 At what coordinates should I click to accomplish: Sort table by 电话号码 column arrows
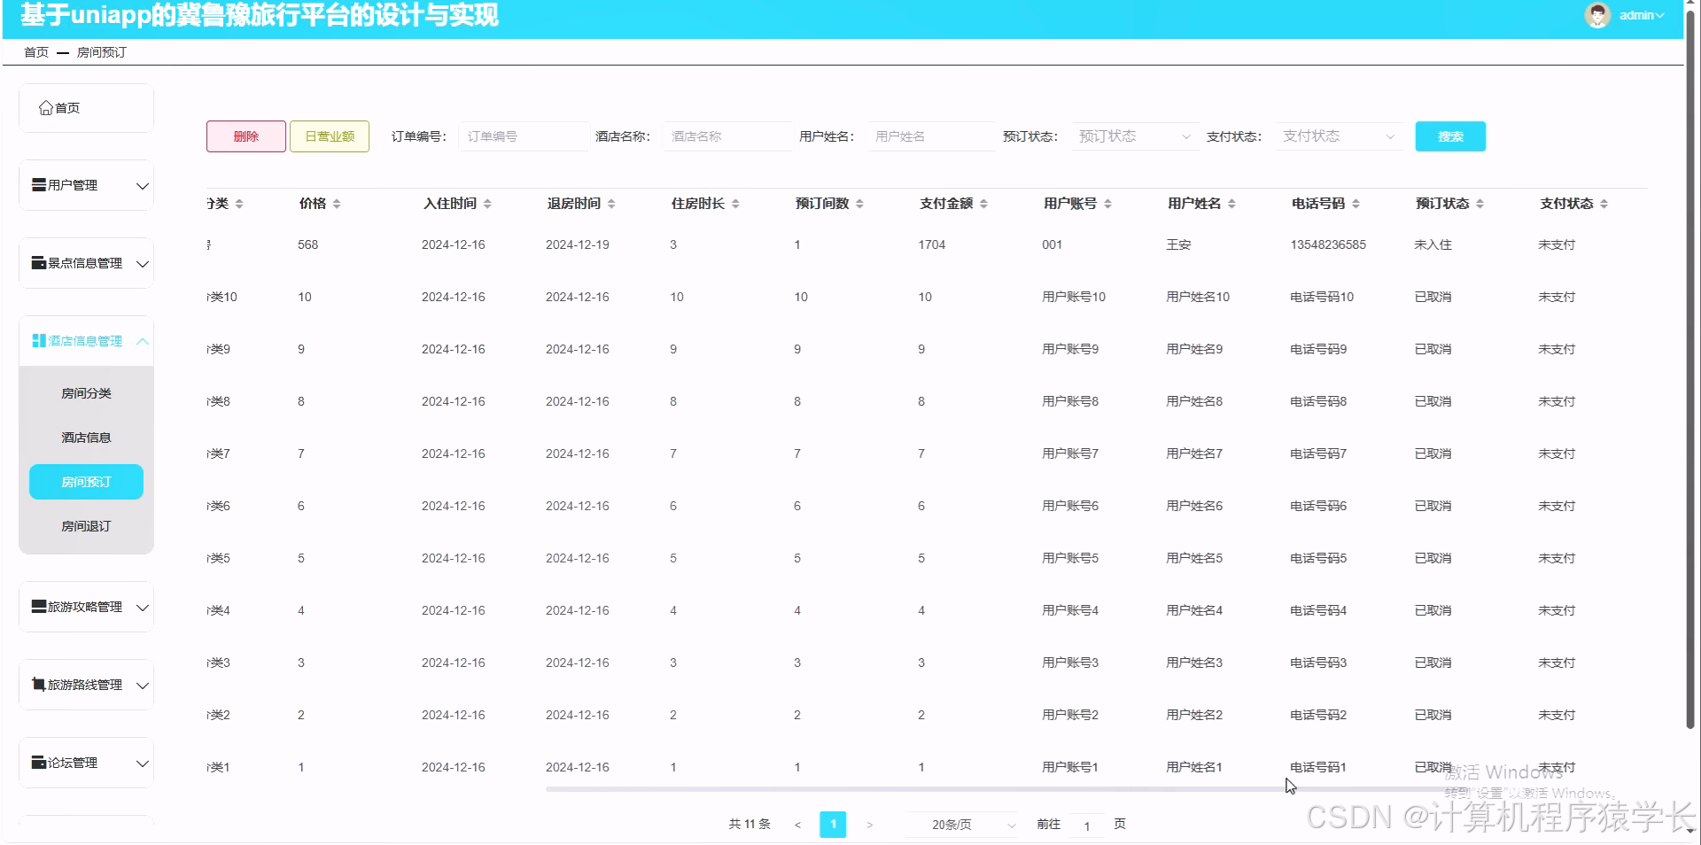pos(1355,204)
